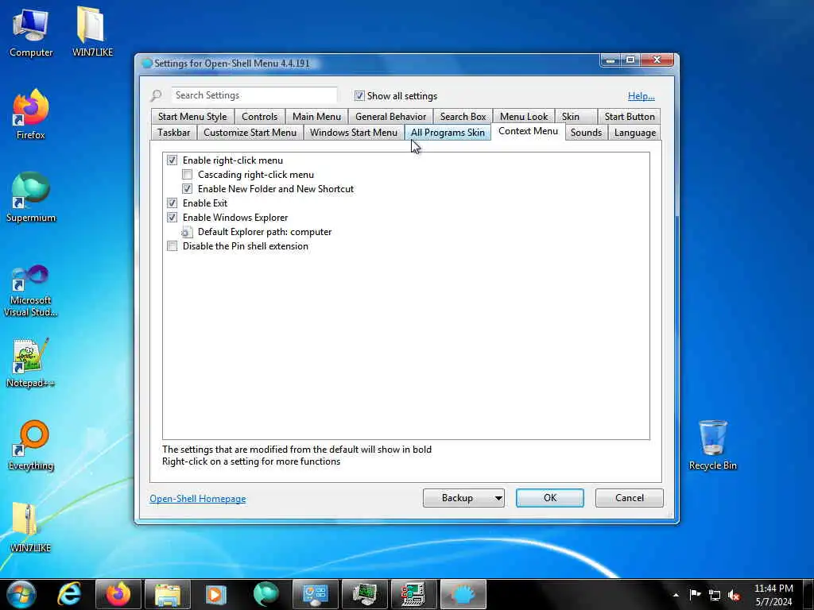This screenshot has width=814, height=610.
Task: Open the Search Box tab
Action: coord(463,117)
